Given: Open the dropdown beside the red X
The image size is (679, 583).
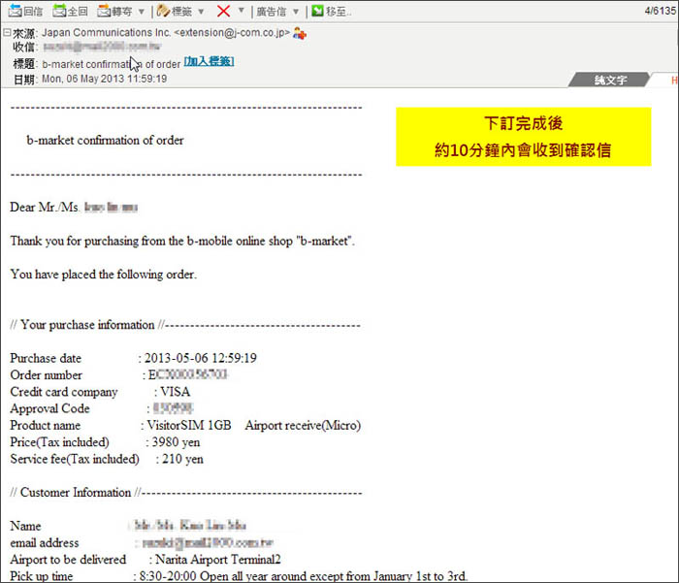Looking at the screenshot, I should pos(242,11).
